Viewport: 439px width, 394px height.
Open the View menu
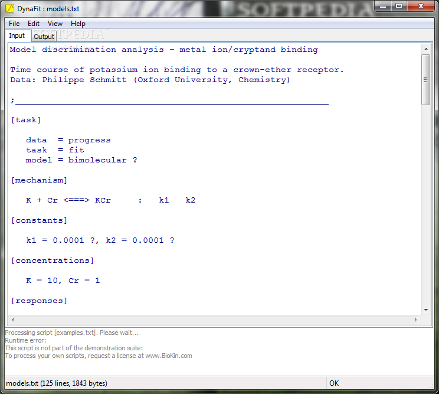(55, 24)
